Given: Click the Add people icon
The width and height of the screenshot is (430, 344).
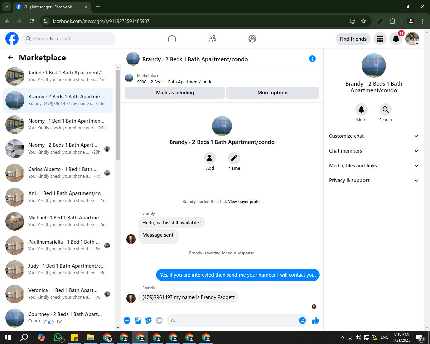Looking at the screenshot, I should tap(210, 158).
